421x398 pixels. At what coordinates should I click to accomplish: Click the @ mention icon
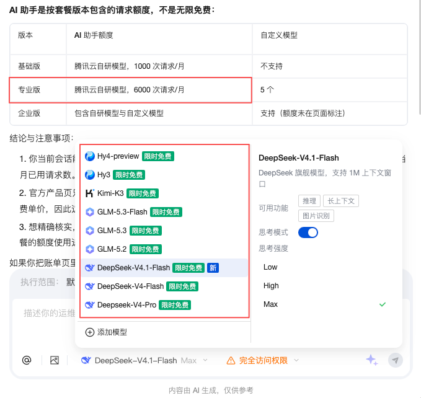(27, 360)
